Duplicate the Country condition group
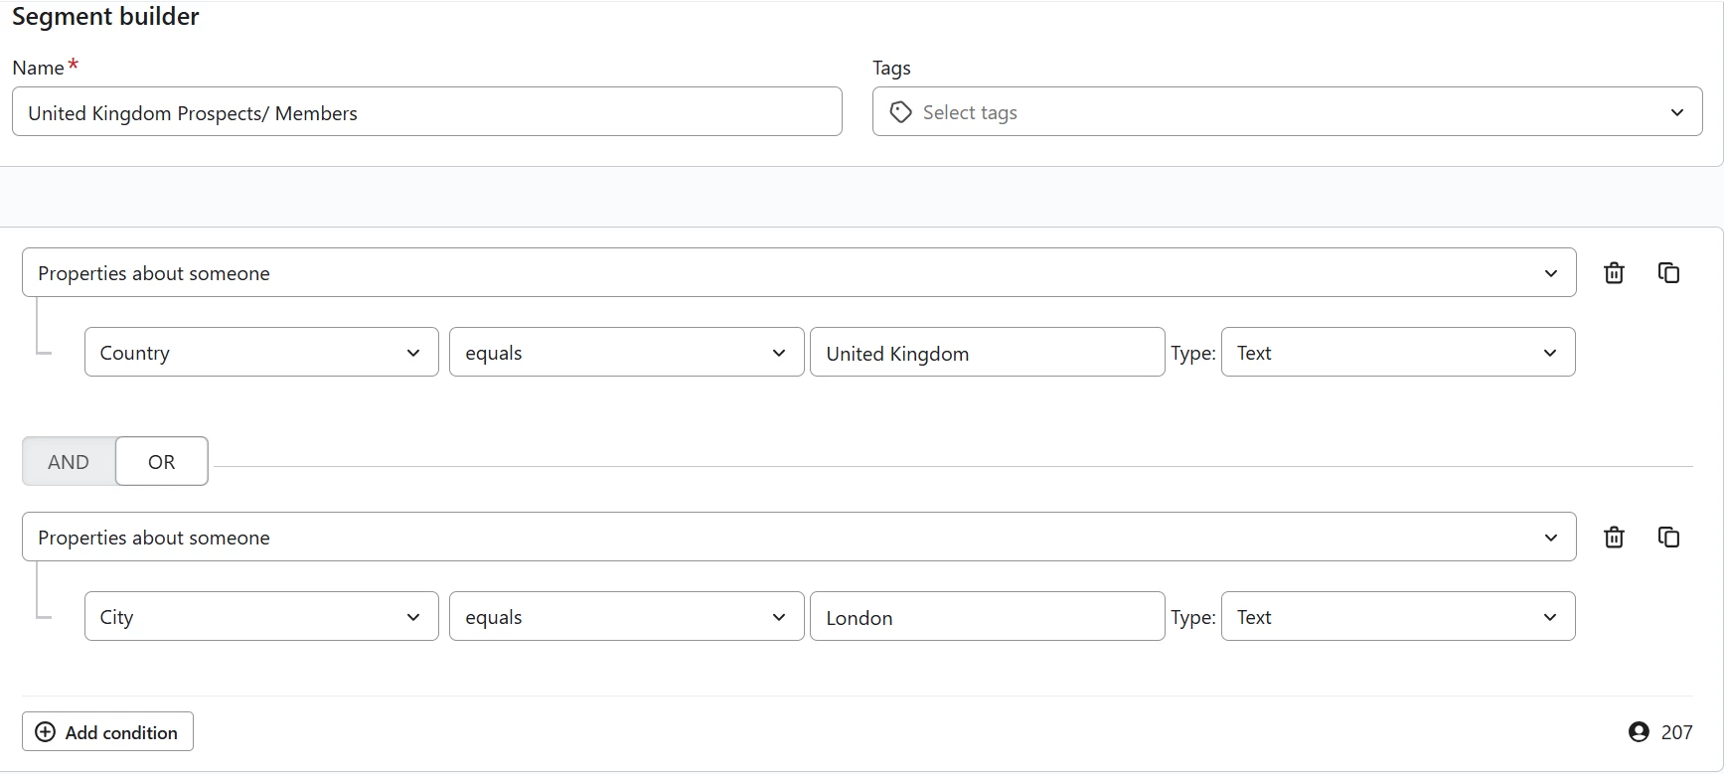 click(x=1668, y=272)
